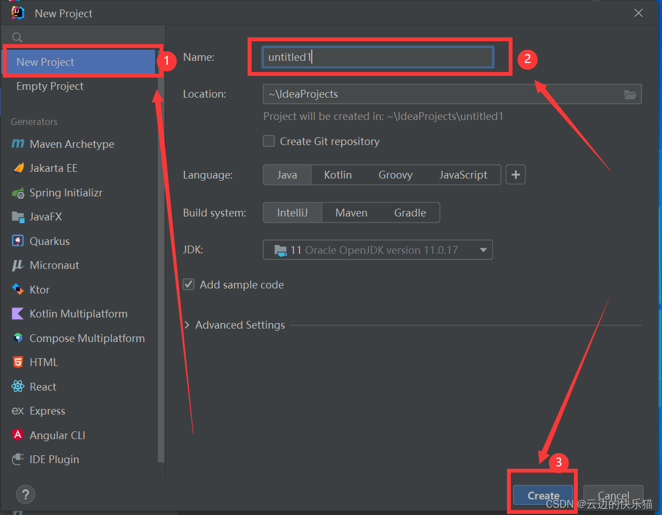662x515 pixels.
Task: Uncheck Add sample code checkbox
Action: pos(189,285)
